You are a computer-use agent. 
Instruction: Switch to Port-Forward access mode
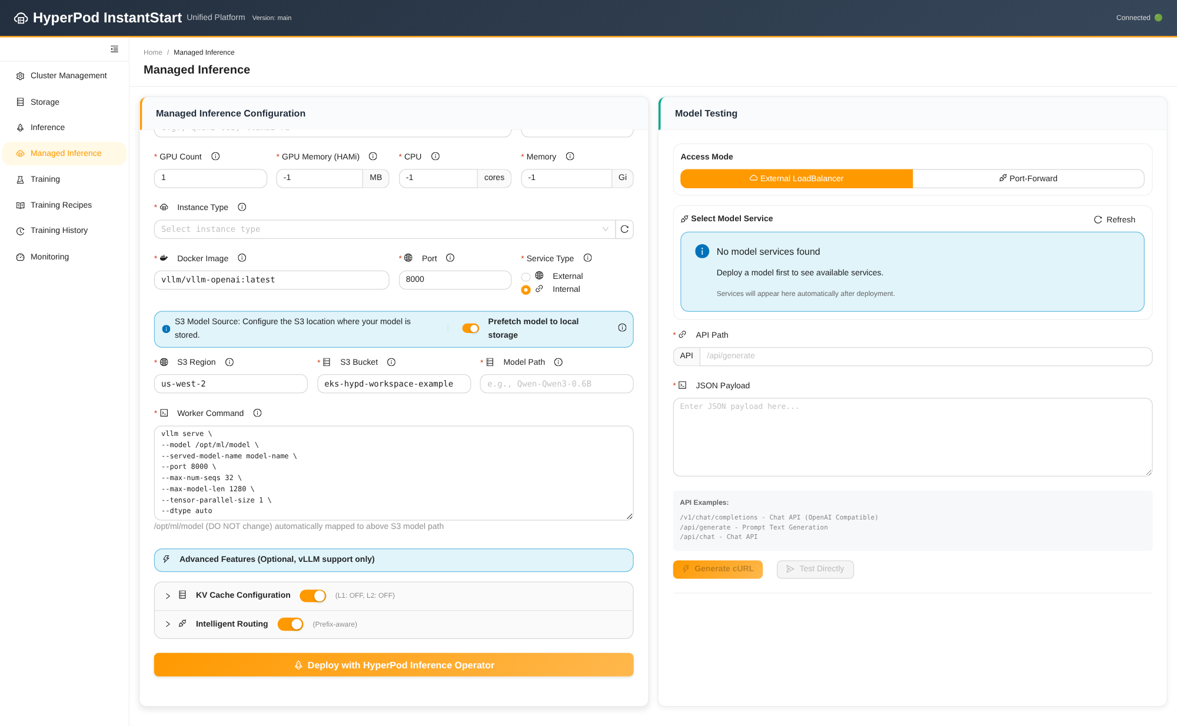[1028, 178]
